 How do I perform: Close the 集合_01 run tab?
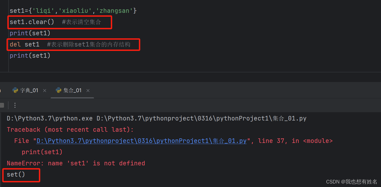click(x=88, y=91)
